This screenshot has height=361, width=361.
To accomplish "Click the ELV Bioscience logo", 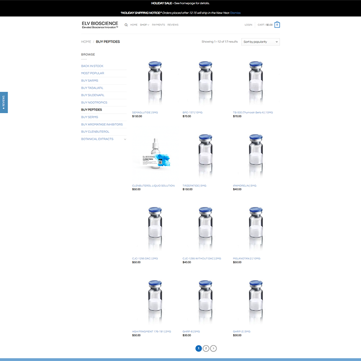I will coord(100,25).
